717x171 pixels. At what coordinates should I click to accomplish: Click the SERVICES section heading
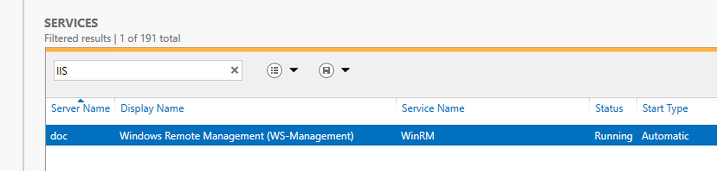pos(71,23)
